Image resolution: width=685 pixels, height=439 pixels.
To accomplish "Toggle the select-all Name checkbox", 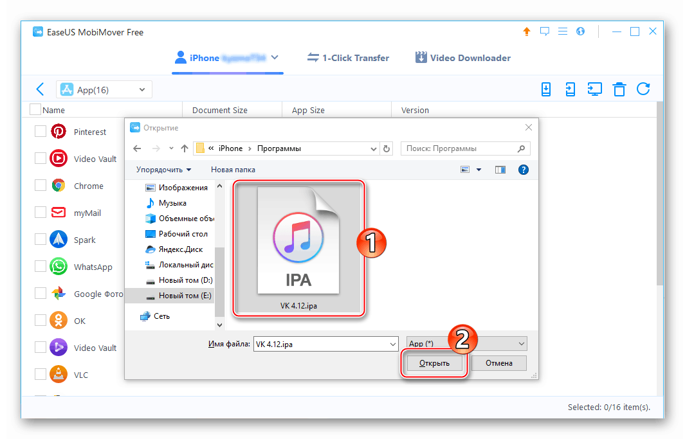I will click(x=35, y=109).
